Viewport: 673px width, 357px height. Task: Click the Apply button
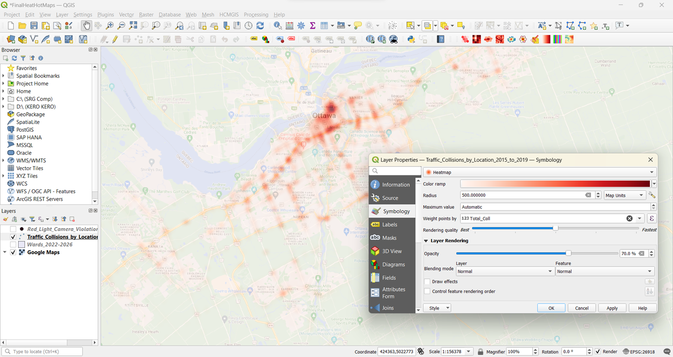(x=612, y=308)
